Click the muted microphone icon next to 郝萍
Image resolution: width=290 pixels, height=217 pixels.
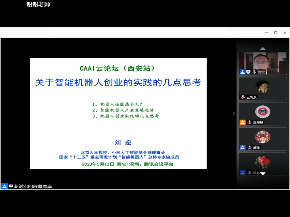pyautogui.click(x=250, y=147)
